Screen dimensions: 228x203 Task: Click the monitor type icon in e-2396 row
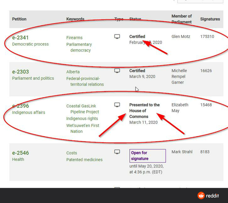[x=117, y=105]
